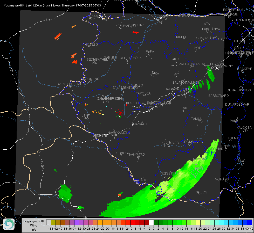
Task: Pick the violet swatch above -34
Action: point(77,222)
